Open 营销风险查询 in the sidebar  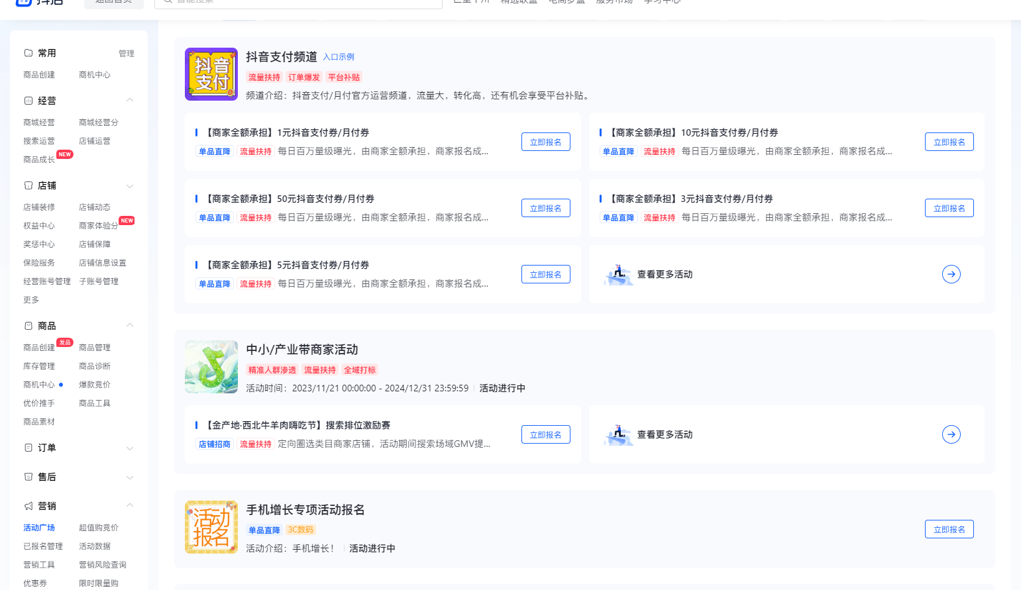(103, 565)
